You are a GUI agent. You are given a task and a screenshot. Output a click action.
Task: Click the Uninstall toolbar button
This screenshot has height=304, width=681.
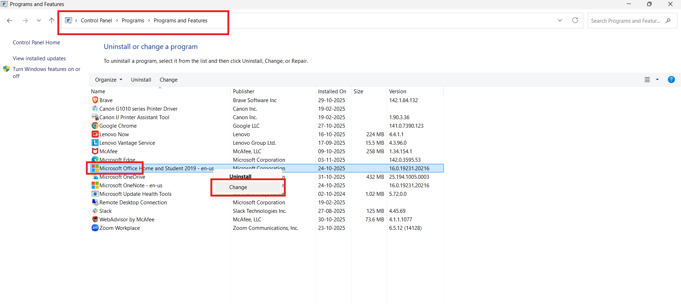[x=141, y=80]
